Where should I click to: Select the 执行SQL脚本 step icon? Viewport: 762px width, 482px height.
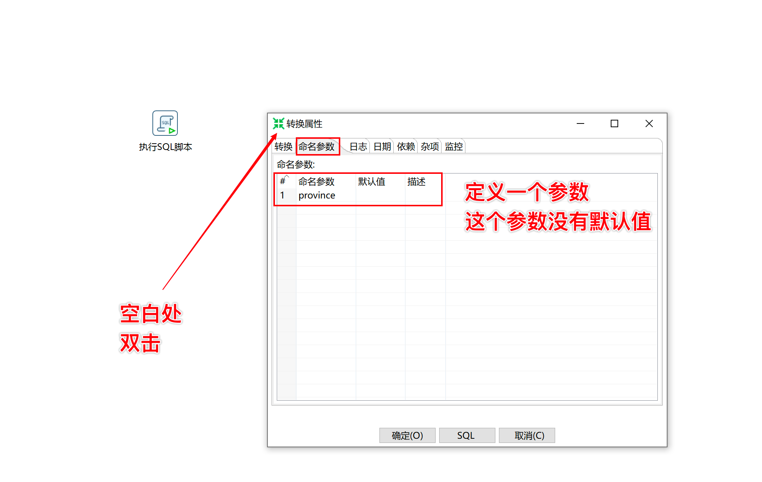click(x=165, y=123)
